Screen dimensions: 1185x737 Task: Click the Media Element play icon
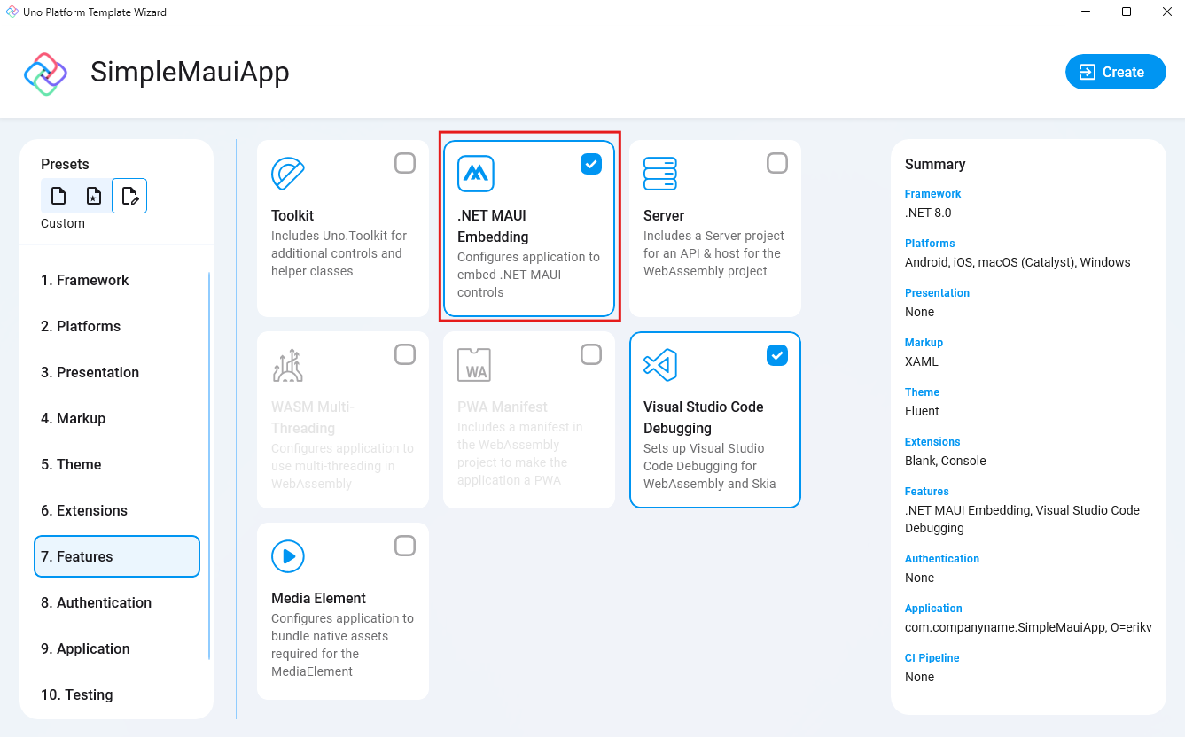pos(287,555)
